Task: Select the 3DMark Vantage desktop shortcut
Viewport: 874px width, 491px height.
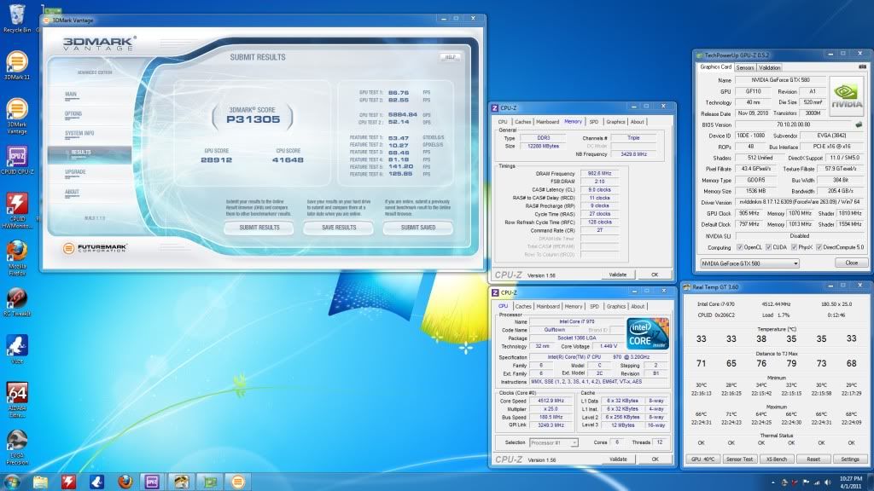Action: click(17, 116)
